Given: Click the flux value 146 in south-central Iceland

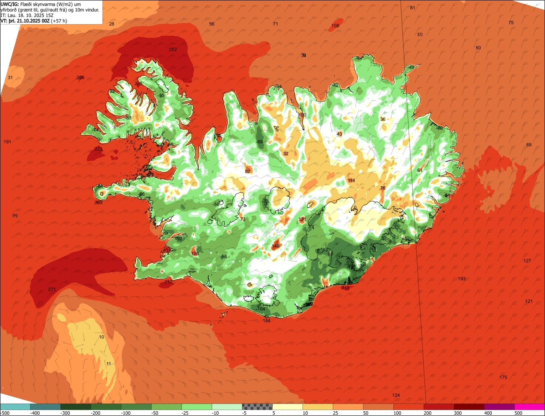Looking at the screenshot, I should (x=275, y=246).
